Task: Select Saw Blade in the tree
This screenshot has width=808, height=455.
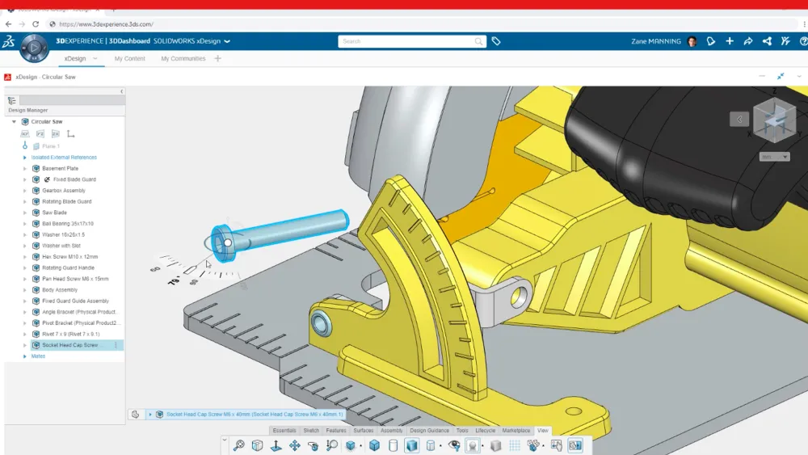Action: pyautogui.click(x=54, y=213)
